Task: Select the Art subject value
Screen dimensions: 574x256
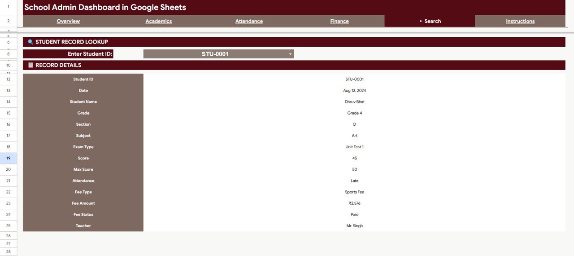Action: coord(354,135)
